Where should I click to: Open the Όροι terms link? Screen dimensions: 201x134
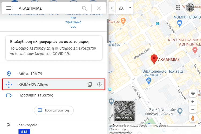(125, 129)
